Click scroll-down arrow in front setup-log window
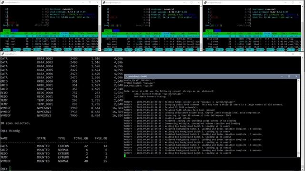 coord(299,156)
